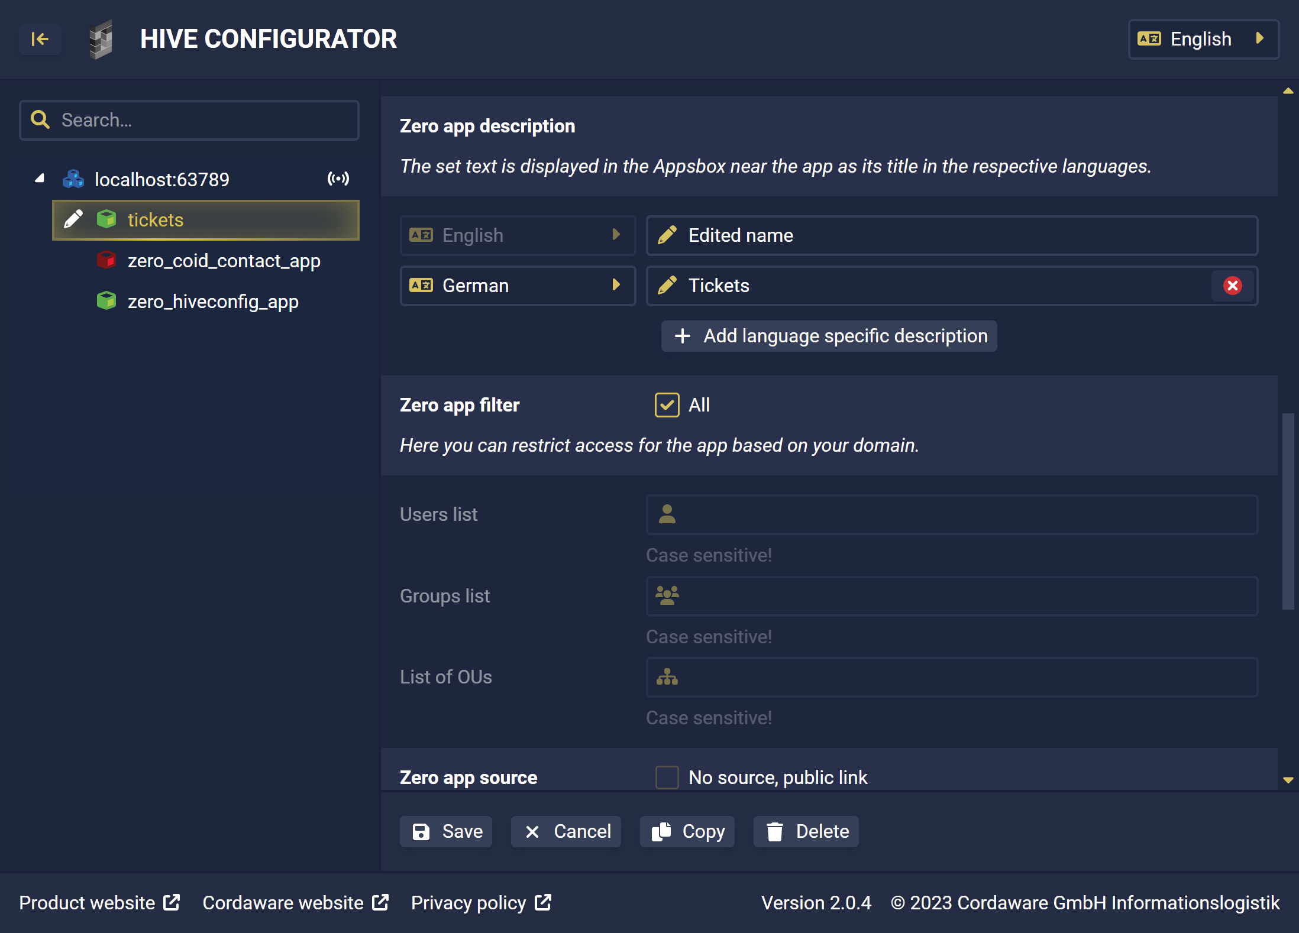The height and width of the screenshot is (933, 1299).
Task: Open the German description language dropdown
Action: point(518,286)
